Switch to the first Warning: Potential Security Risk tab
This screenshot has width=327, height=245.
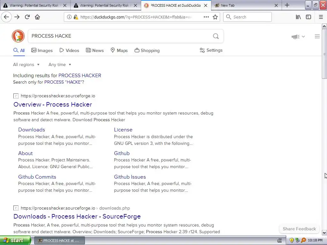tap(34, 5)
